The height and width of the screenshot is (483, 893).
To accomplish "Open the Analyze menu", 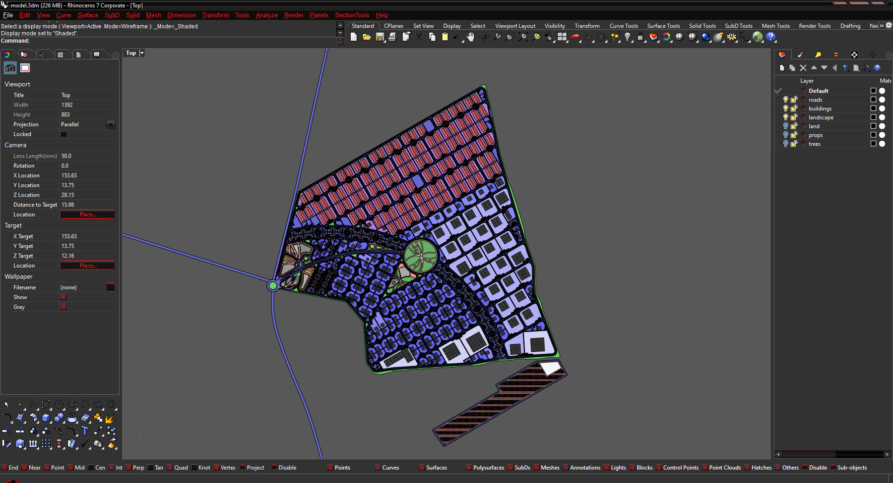I will click(266, 15).
